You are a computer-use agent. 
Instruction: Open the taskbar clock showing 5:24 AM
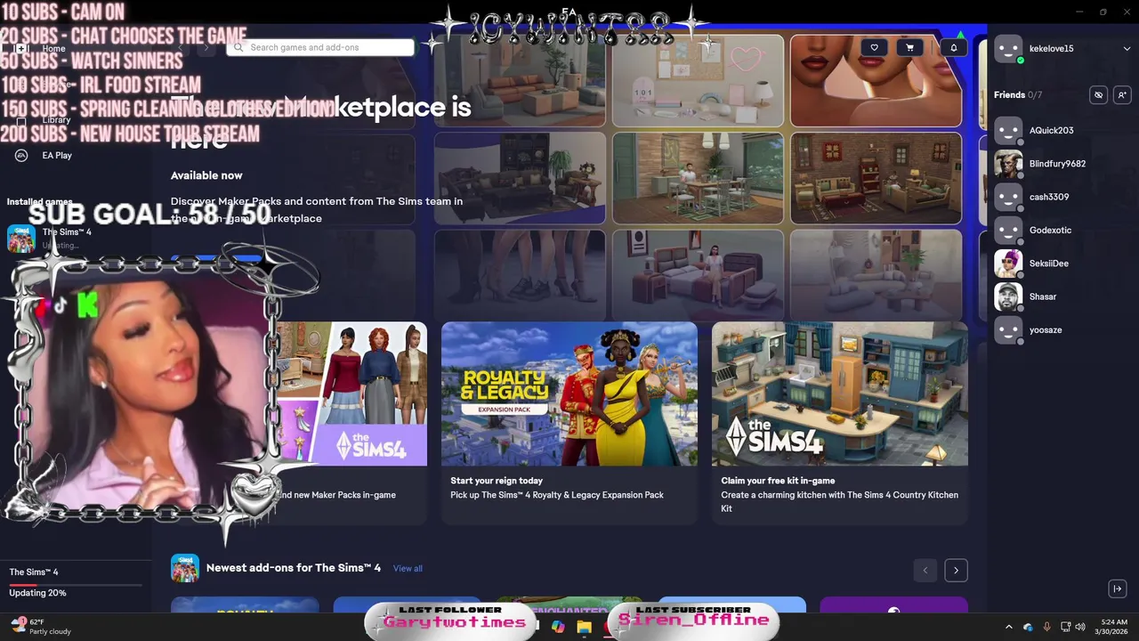1113,627
